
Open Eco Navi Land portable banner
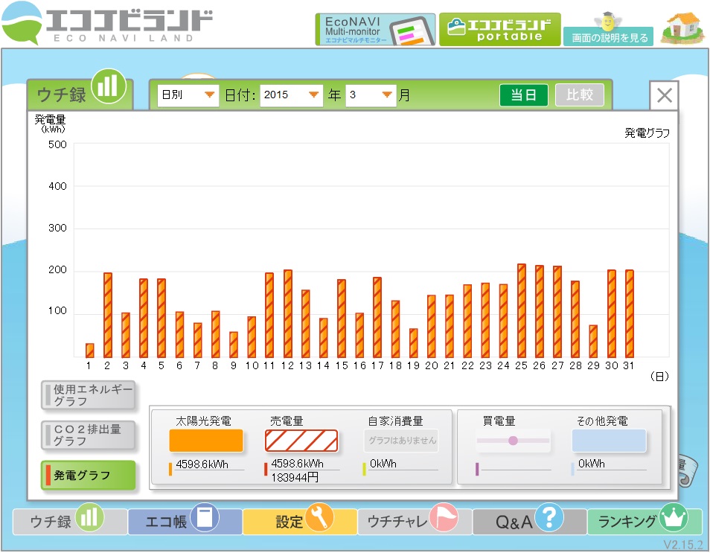pyautogui.click(x=500, y=30)
